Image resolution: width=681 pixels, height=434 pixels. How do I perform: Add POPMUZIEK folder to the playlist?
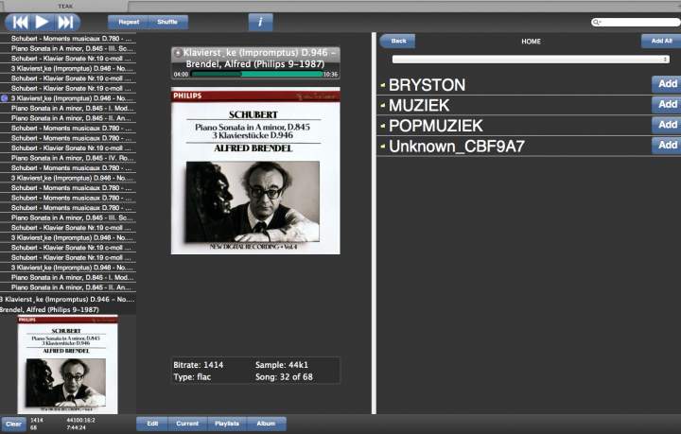pyautogui.click(x=667, y=125)
